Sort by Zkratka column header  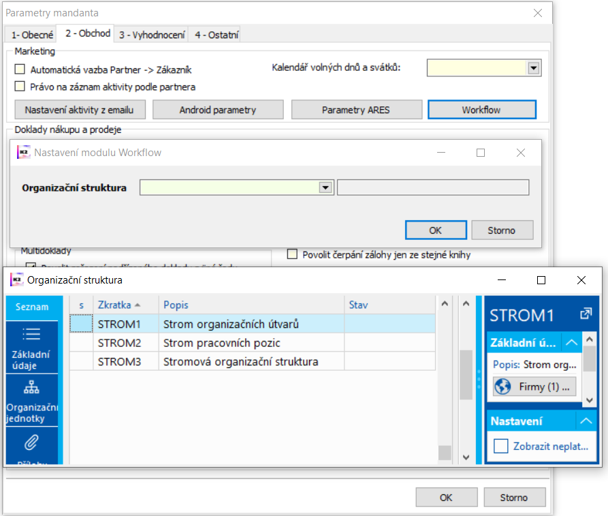(x=126, y=305)
